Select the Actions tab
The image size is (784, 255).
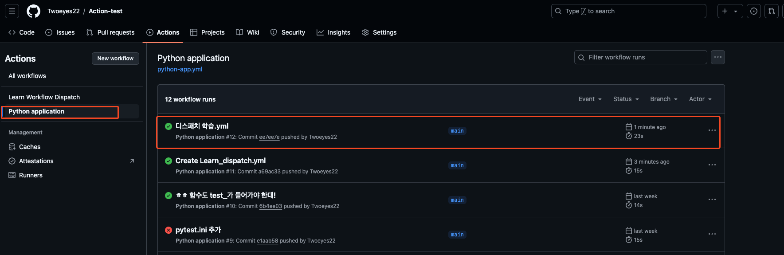(x=163, y=32)
